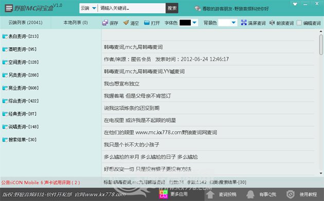324x201 pixels.
Task: Click the 朗读麦词 speaker icon
Action: point(272,23)
